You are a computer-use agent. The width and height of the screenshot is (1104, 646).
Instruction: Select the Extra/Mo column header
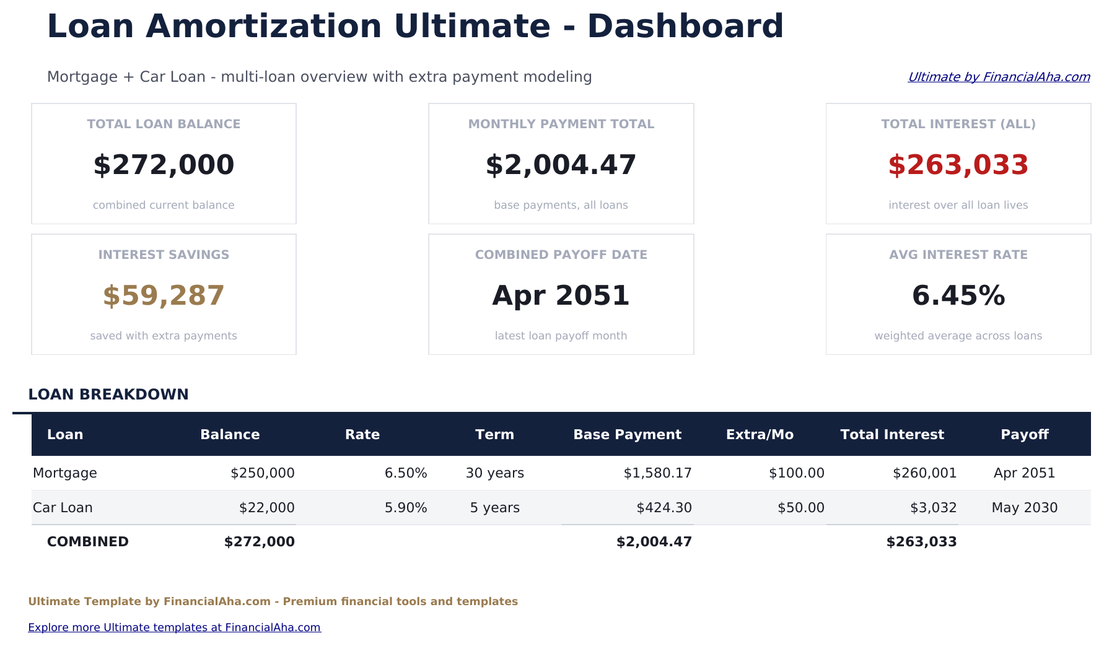coord(760,434)
